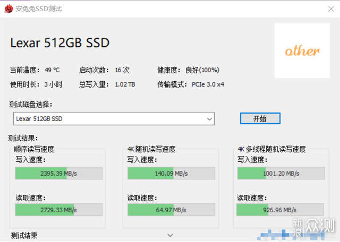Click the '健康度:' label
Image resolution: width=340 pixels, height=242 pixels.
point(169,70)
